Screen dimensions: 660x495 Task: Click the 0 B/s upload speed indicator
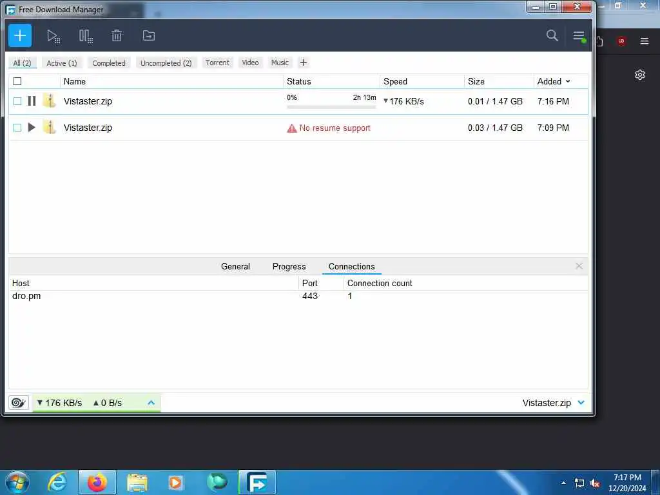[x=108, y=403]
